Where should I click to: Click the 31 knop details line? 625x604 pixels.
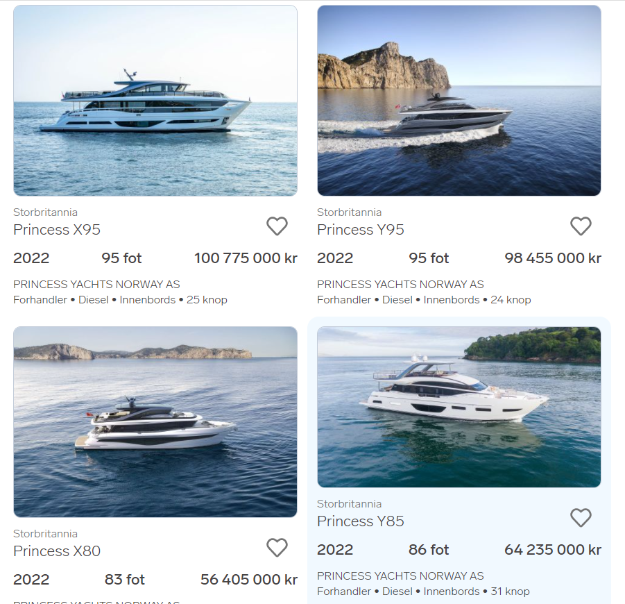click(x=423, y=592)
